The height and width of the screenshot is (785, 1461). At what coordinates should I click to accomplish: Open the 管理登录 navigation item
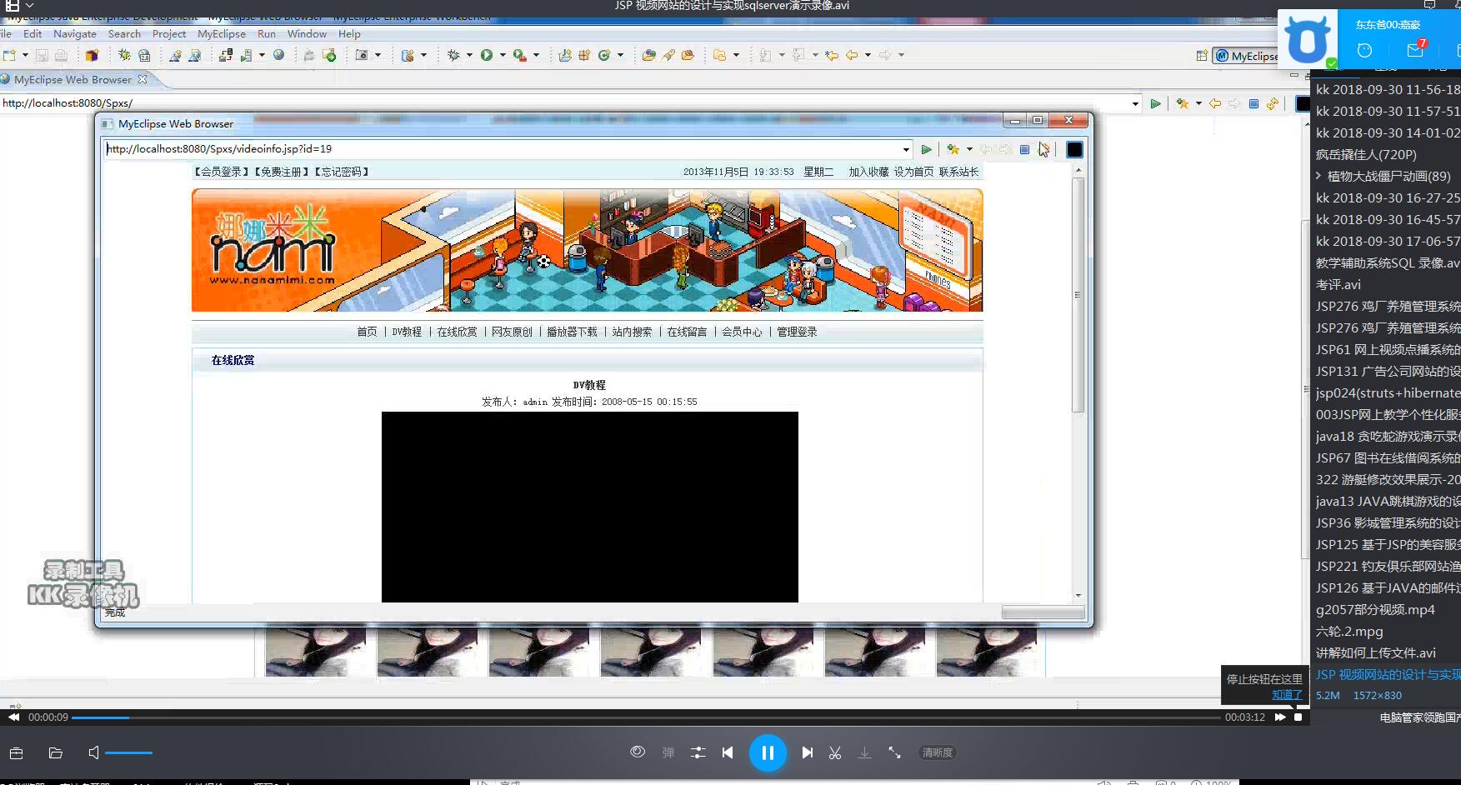point(797,332)
